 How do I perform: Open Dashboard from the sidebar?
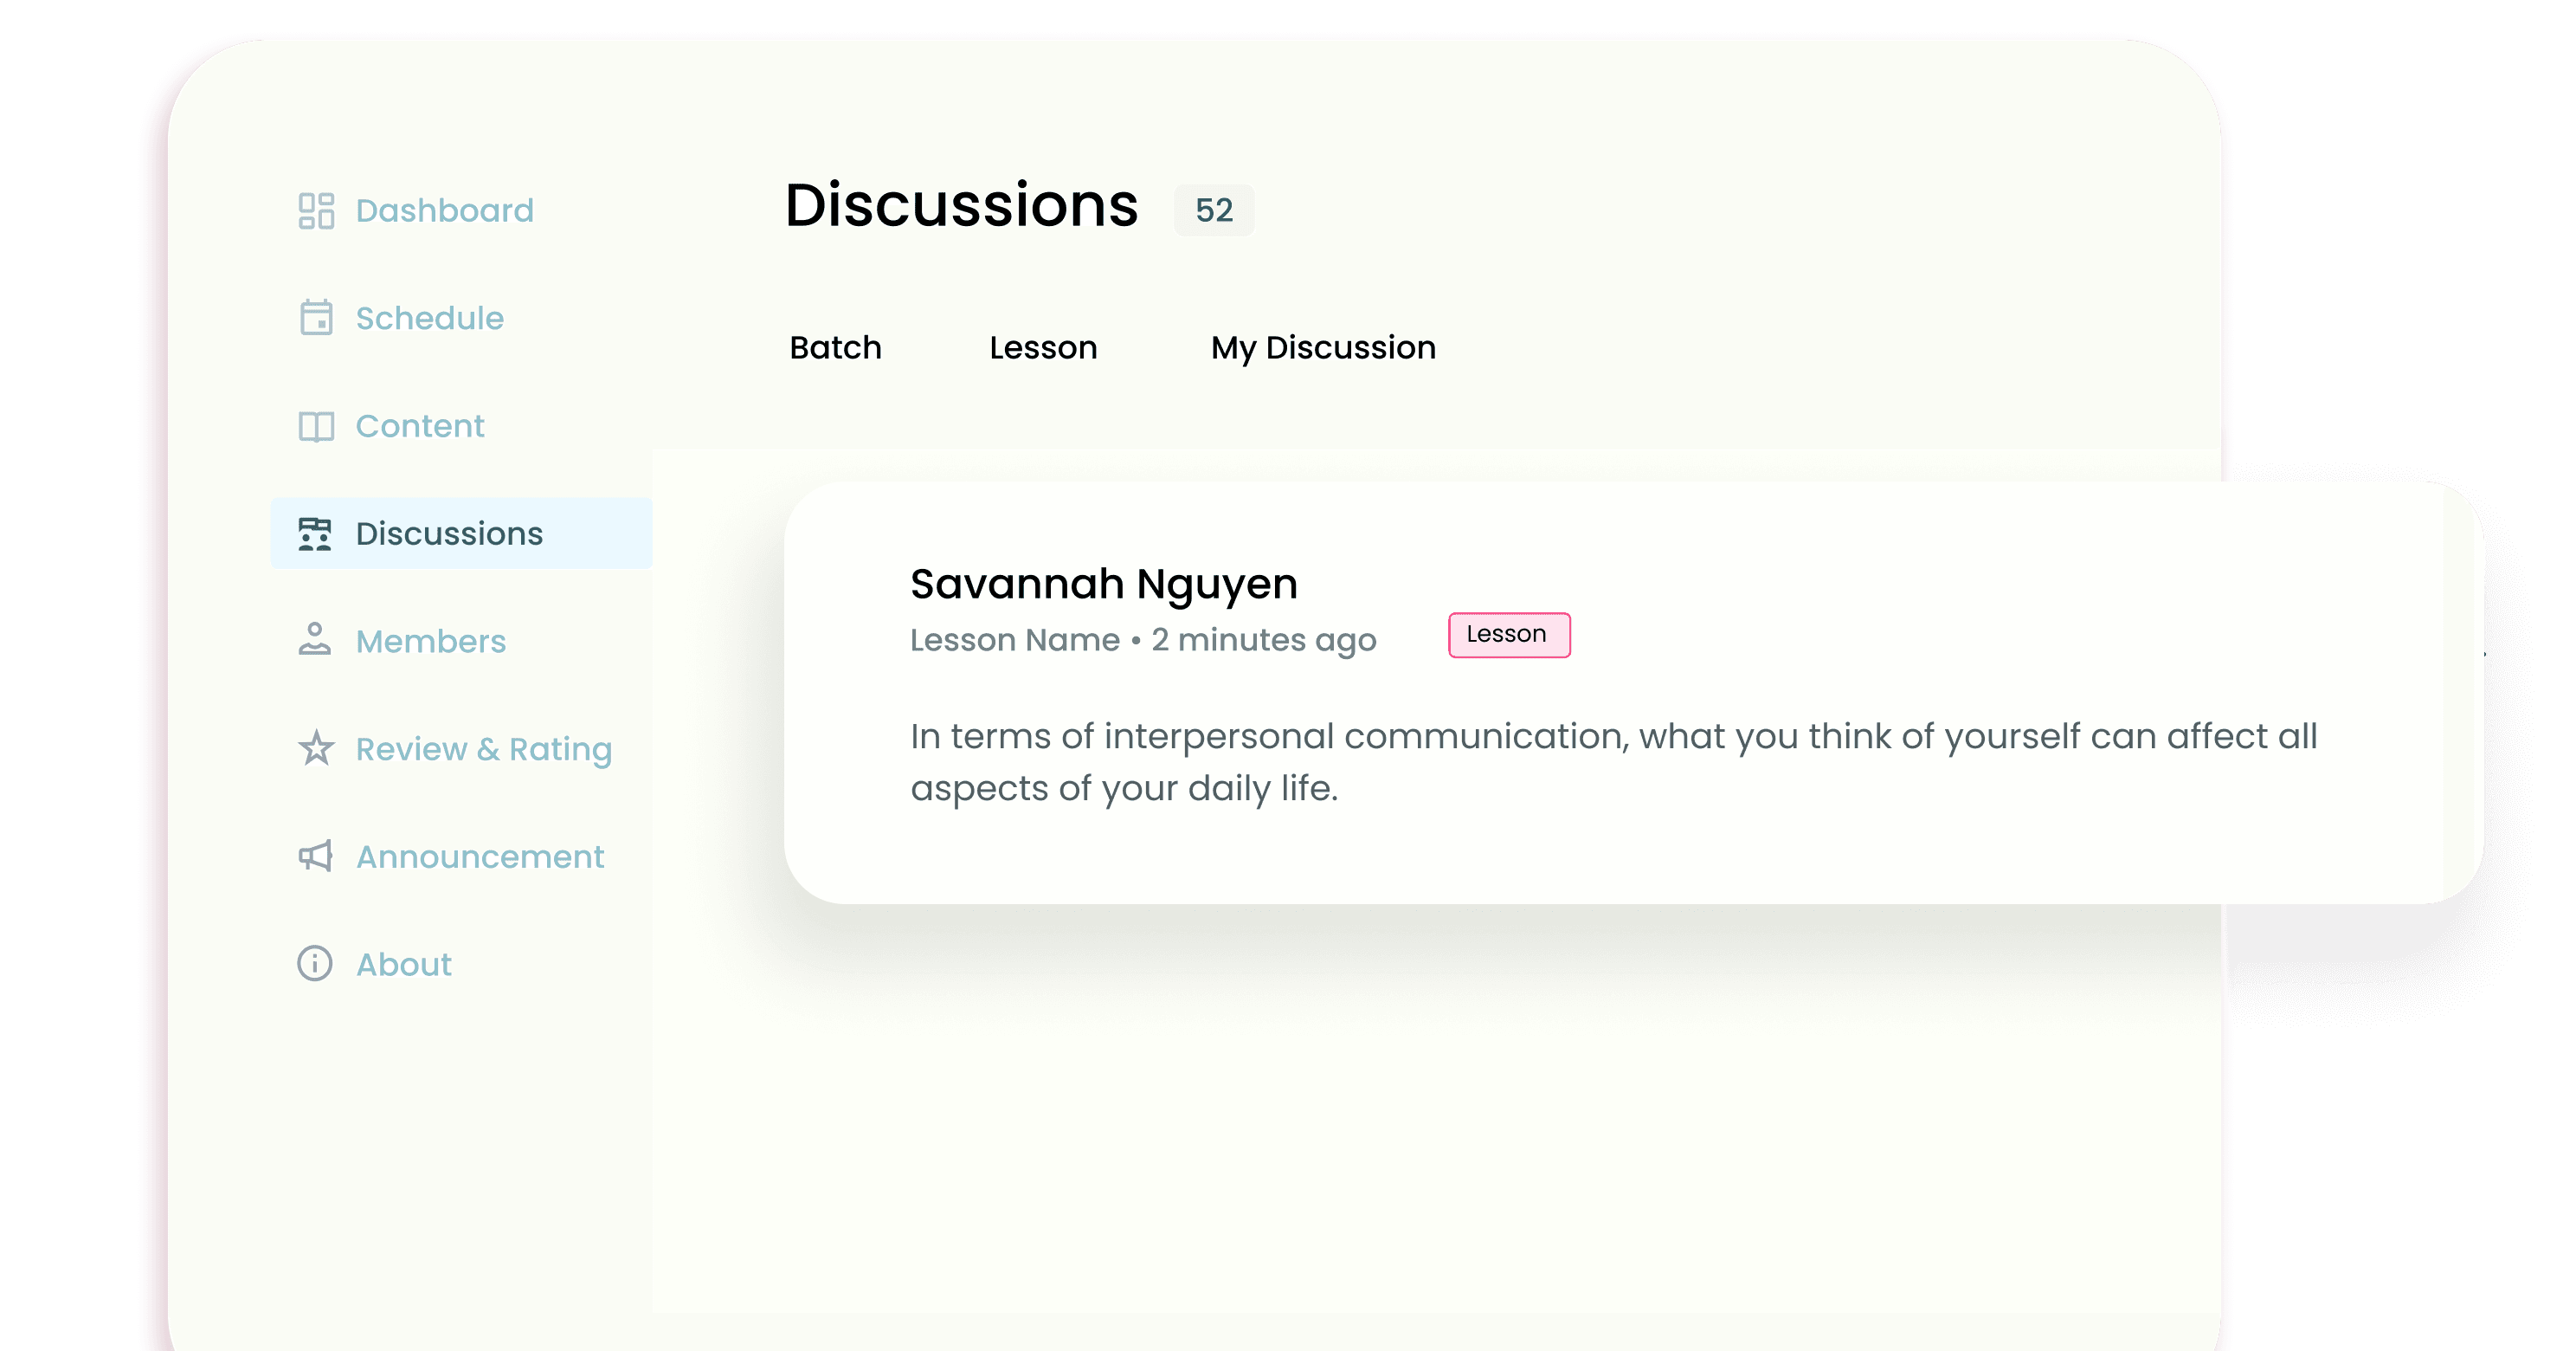pos(444,210)
